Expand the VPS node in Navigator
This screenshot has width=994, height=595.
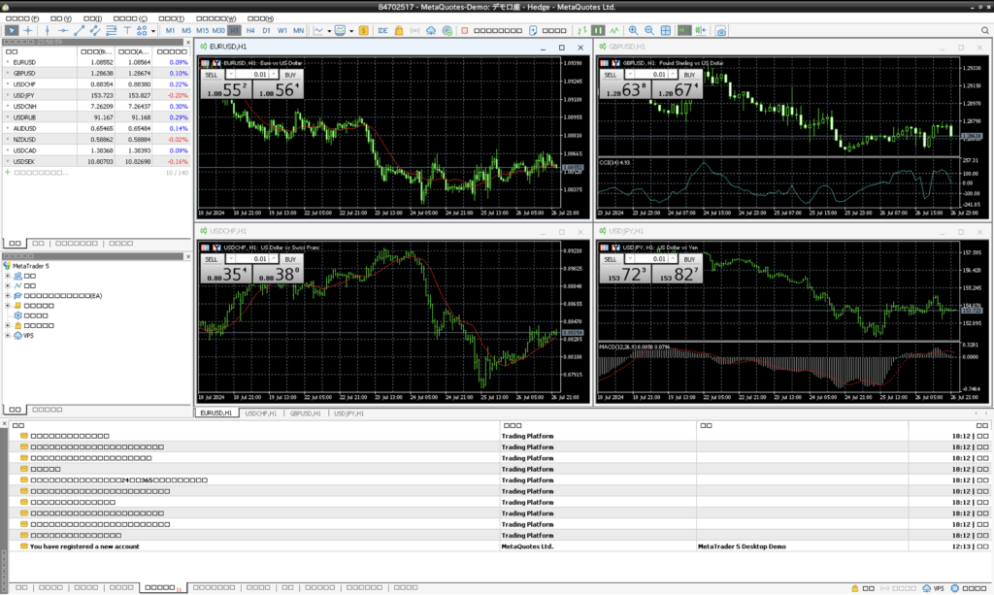click(x=7, y=336)
